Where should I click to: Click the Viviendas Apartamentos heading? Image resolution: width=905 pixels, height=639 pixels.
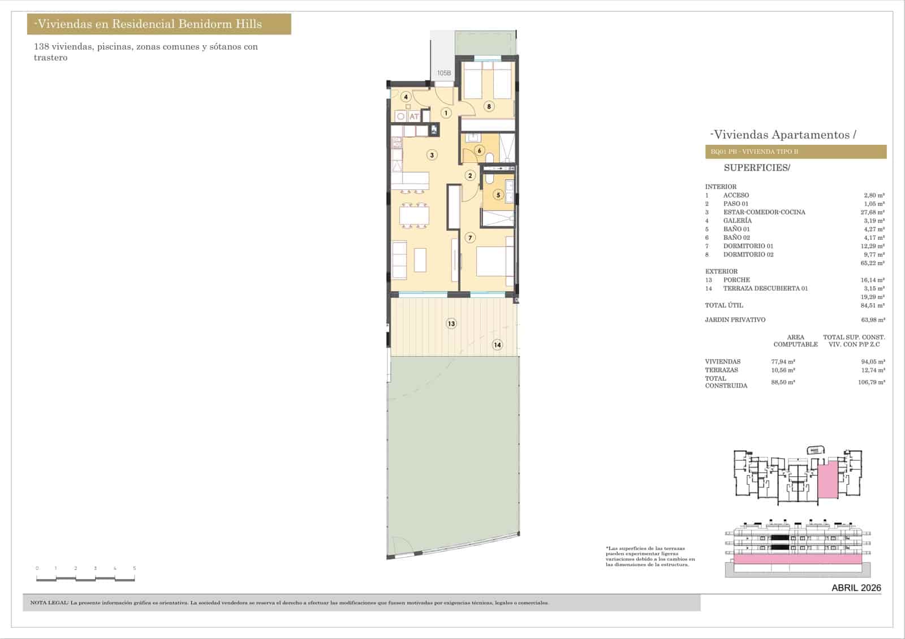pyautogui.click(x=783, y=135)
